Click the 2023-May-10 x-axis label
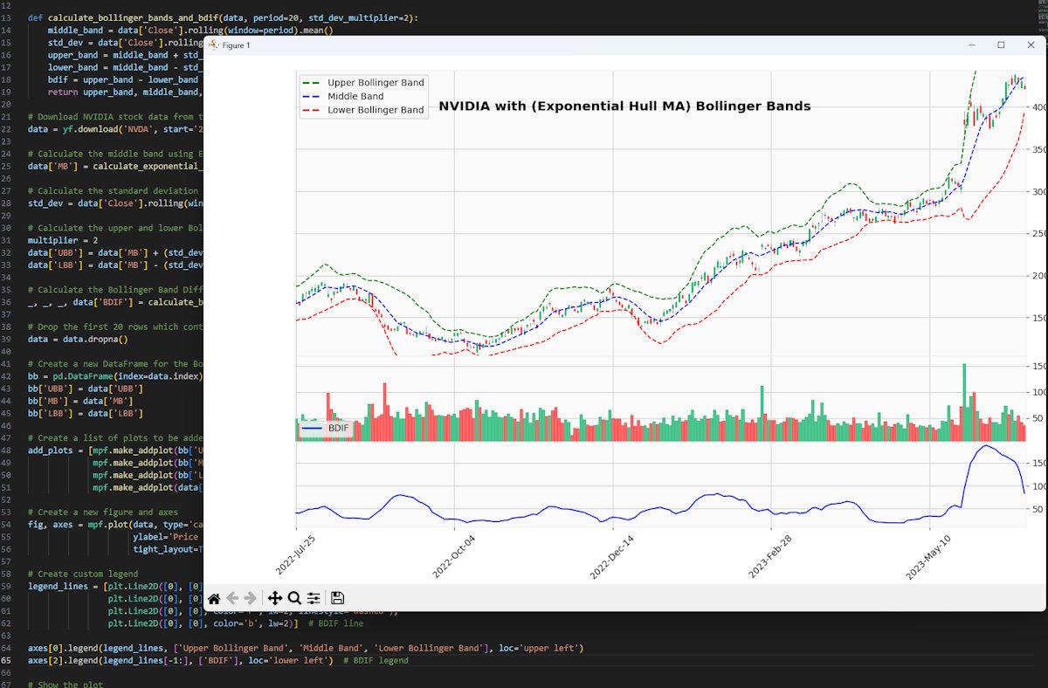This screenshot has width=1048, height=688. 929,557
